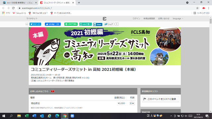Screen dimensions: 212x119
Task: Open Windows search from taskbar
Action: click(11, 116)
